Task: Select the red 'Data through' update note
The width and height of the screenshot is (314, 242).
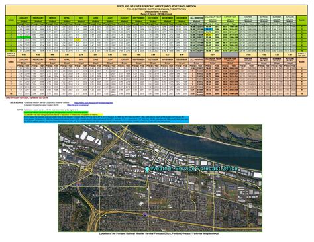Action: pyautogui.click(x=26, y=97)
